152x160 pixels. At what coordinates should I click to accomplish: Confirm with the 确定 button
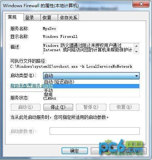coord(75,151)
